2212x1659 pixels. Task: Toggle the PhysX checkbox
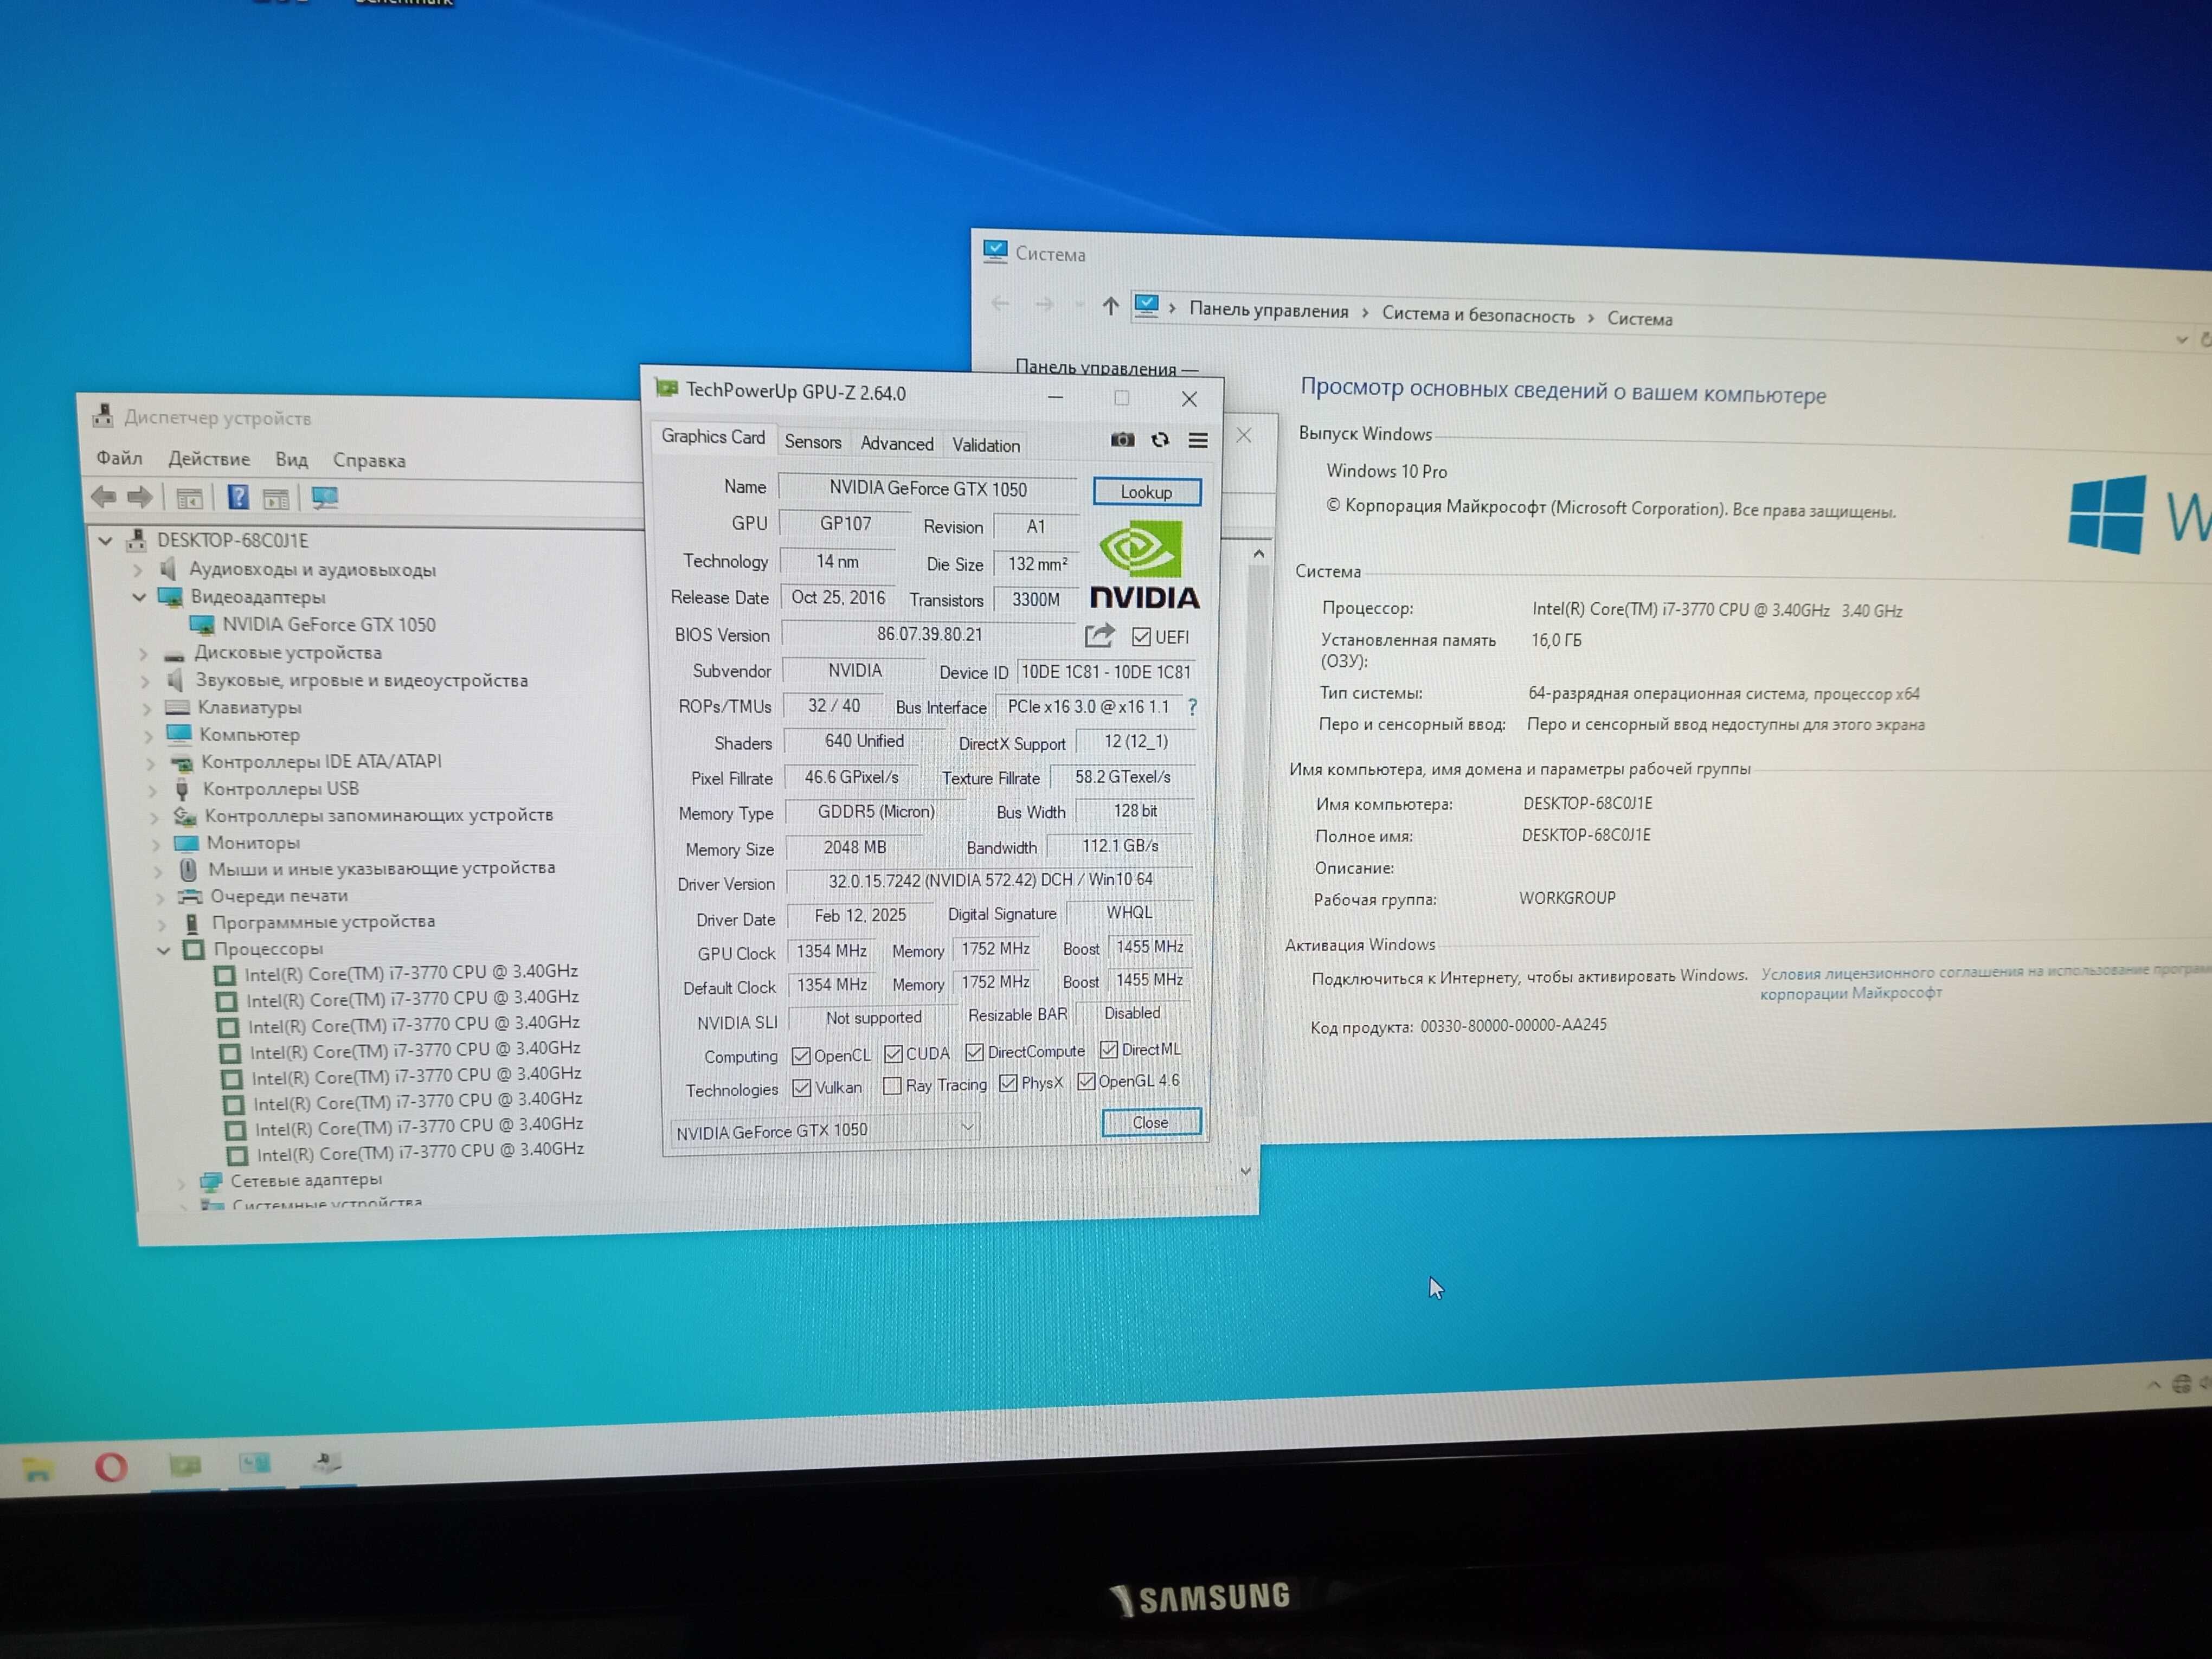[x=1009, y=1083]
